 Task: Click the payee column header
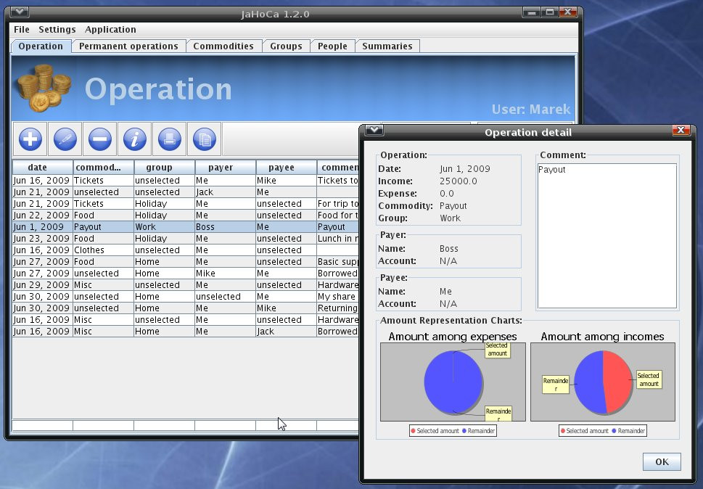point(286,167)
